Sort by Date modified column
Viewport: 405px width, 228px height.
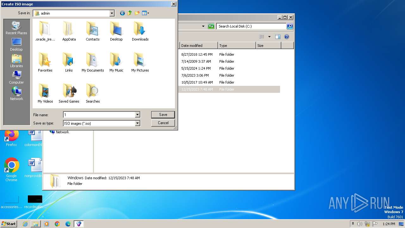199,46
